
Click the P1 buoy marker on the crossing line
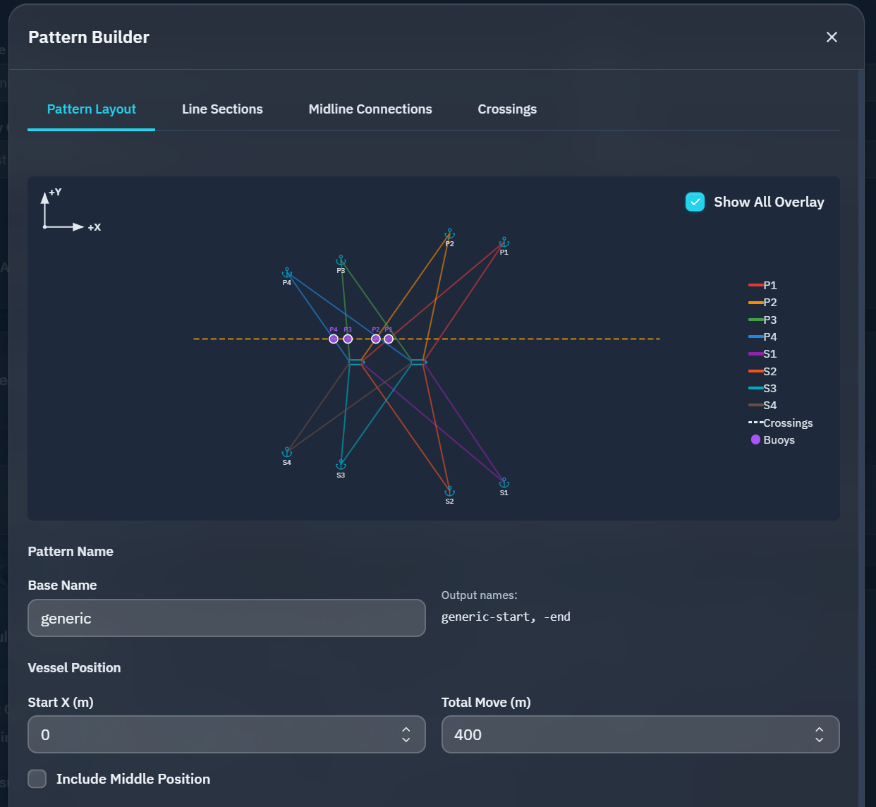click(389, 339)
